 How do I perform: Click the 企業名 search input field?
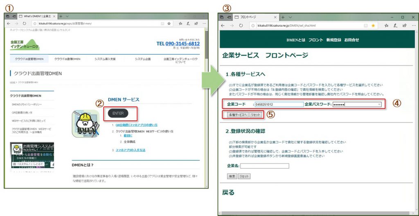tap(265, 166)
